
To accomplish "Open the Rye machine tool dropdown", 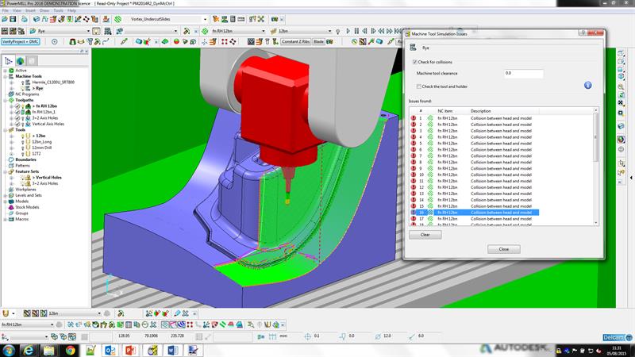I will [x=88, y=31].
